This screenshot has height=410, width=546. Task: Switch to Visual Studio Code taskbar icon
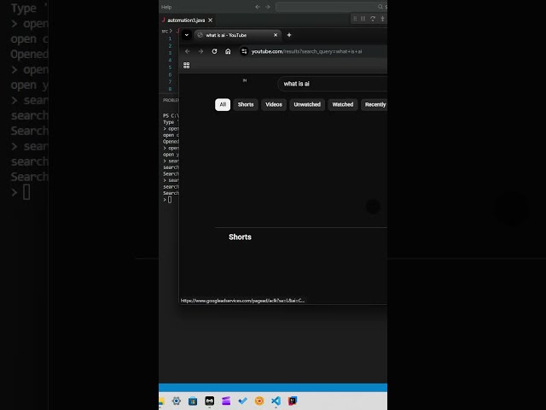pyautogui.click(x=276, y=401)
